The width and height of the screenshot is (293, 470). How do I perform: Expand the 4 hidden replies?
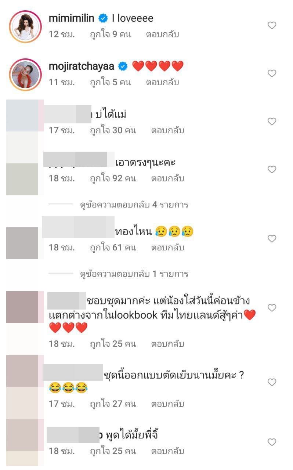[134, 205]
